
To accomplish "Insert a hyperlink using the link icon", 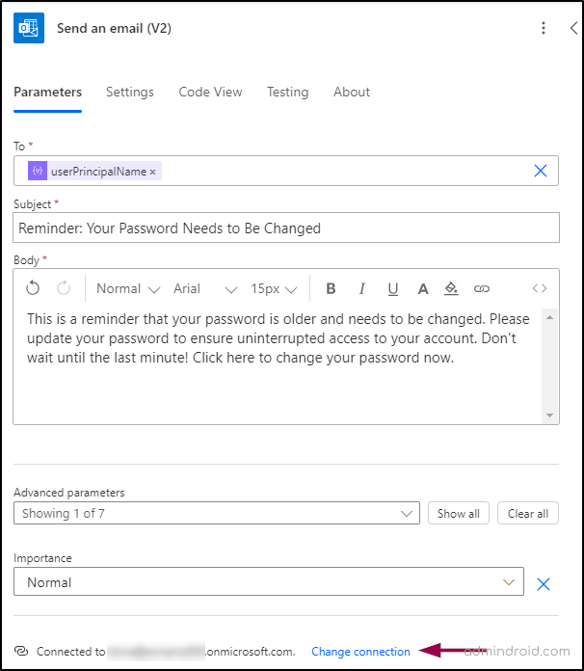I will 482,288.
